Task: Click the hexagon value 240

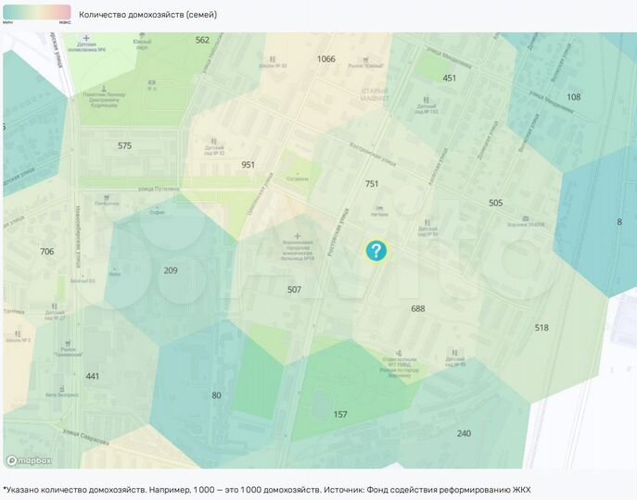Action: click(464, 433)
